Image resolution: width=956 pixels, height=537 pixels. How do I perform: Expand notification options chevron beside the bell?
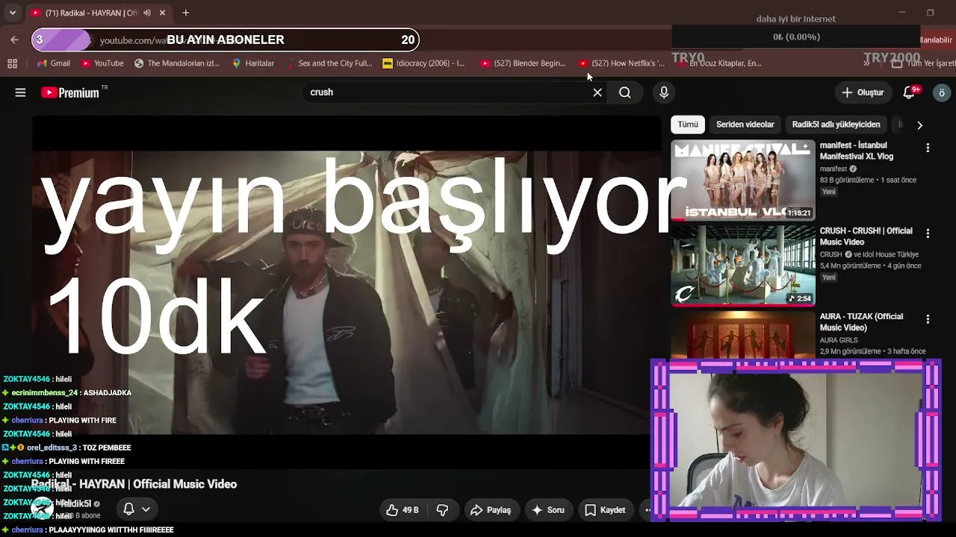point(146,509)
